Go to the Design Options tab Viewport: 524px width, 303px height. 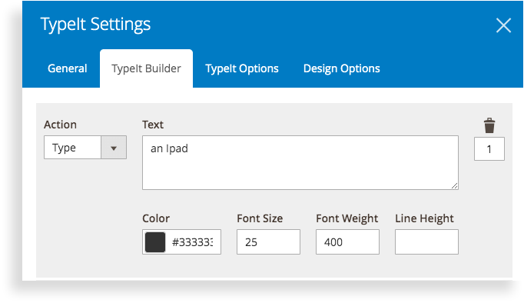click(342, 68)
